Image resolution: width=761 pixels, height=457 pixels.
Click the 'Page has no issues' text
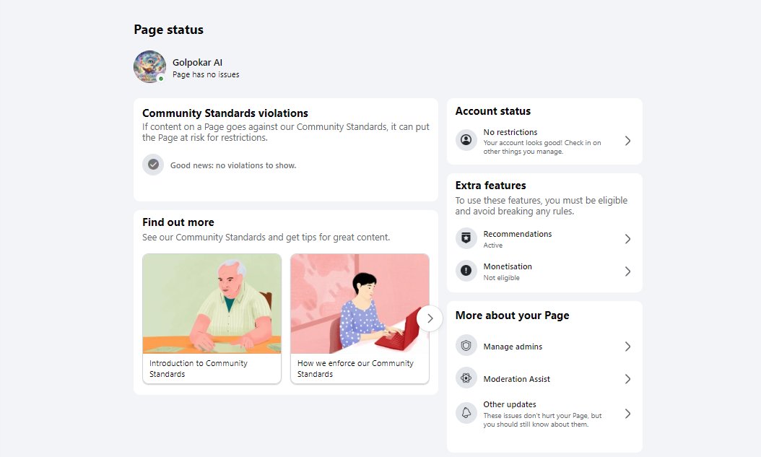pos(206,74)
